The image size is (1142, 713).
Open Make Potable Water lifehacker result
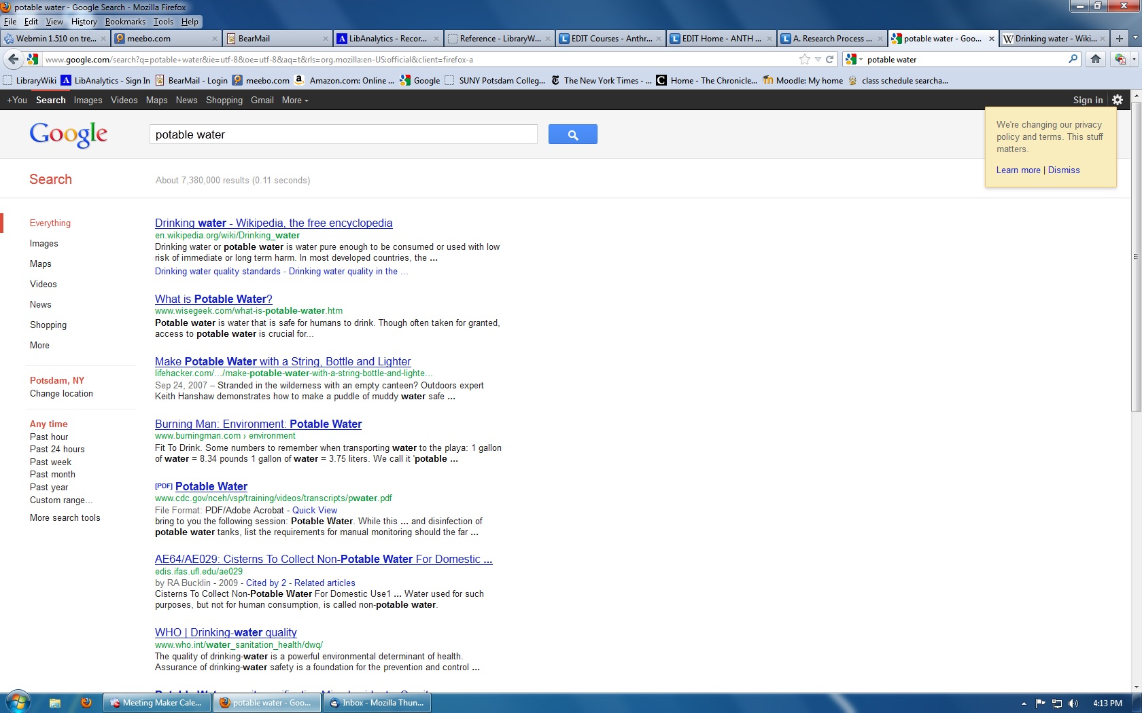pyautogui.click(x=283, y=361)
